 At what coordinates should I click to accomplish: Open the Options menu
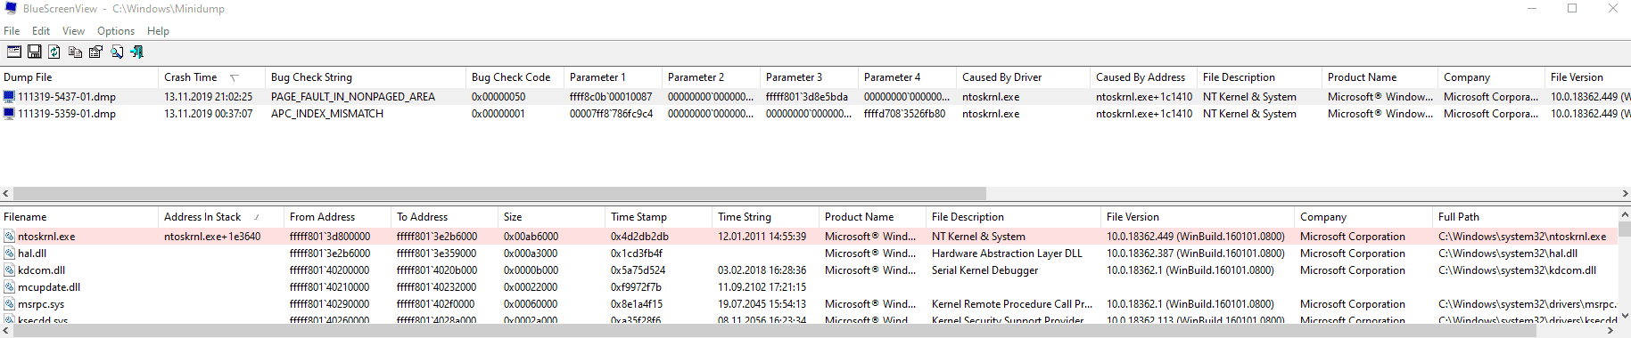point(116,30)
